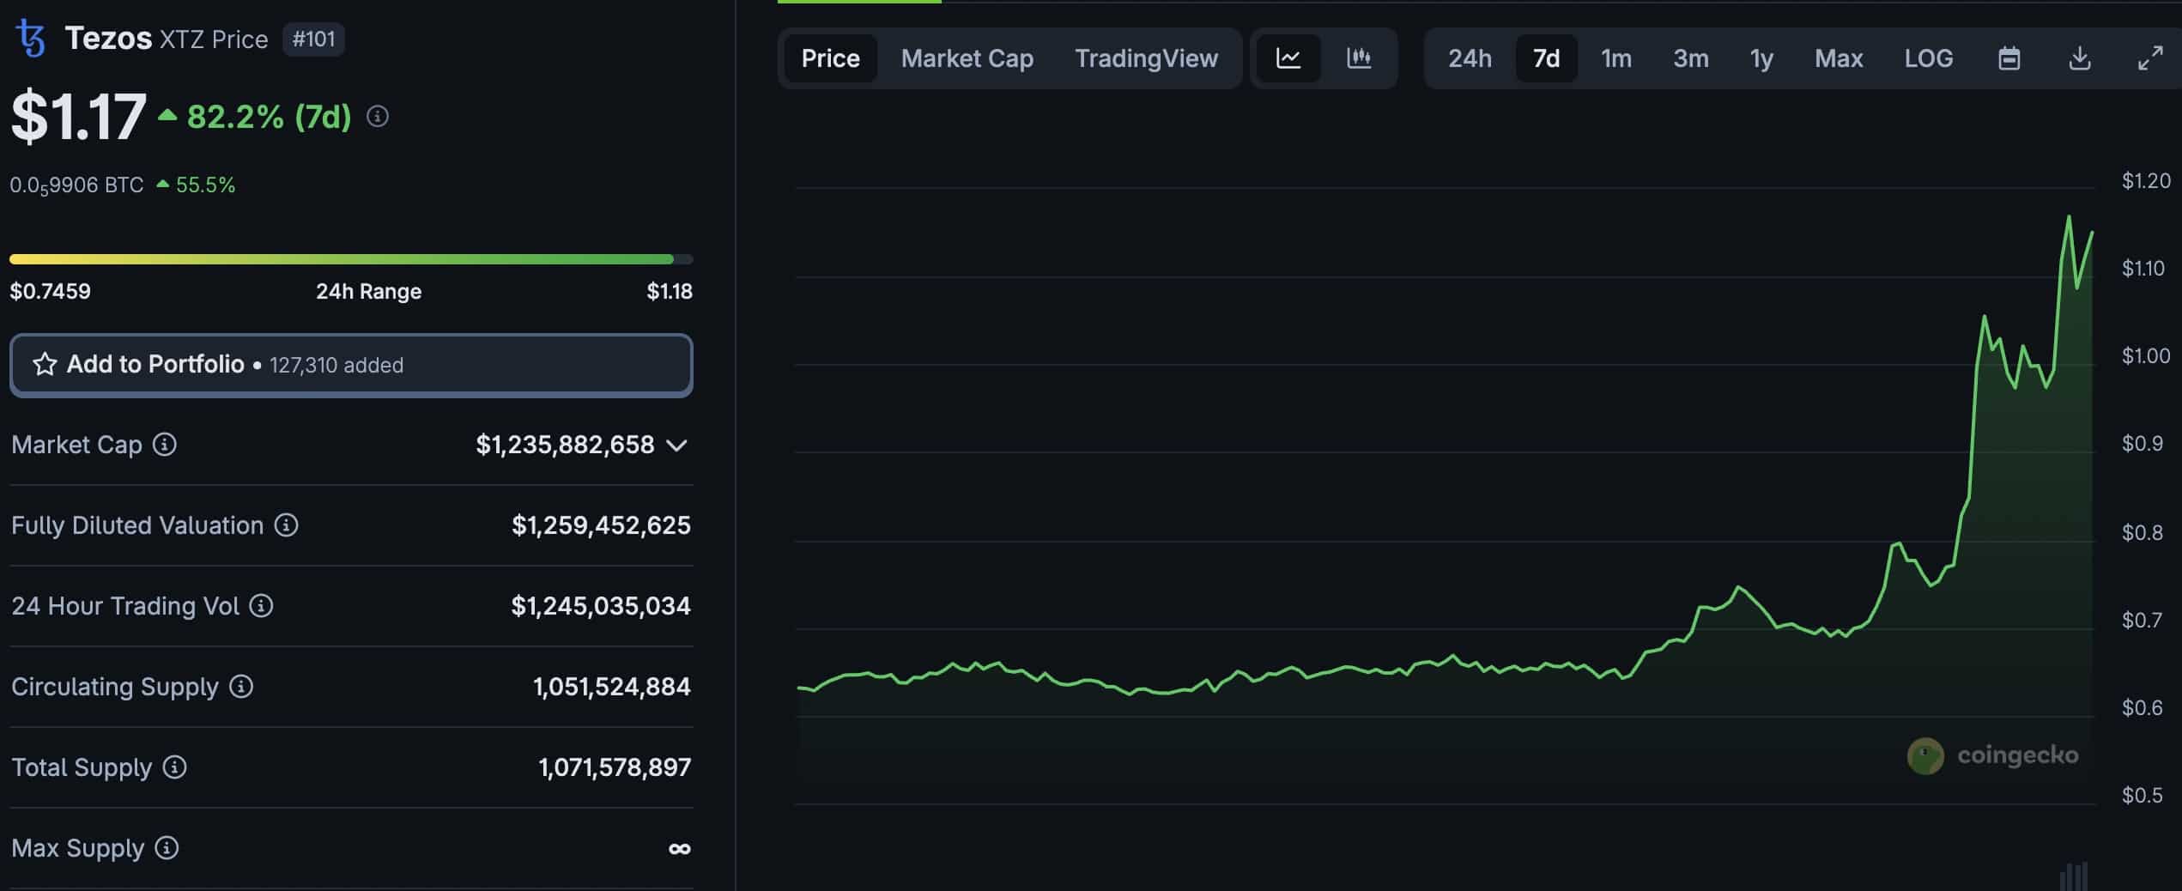Set chart range to 1y
Viewport: 2182px width, 891px height.
[1761, 58]
